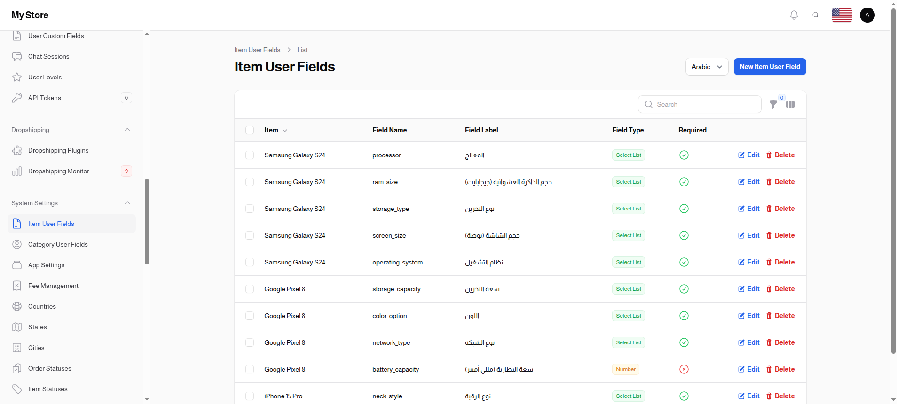Screen dimensions: 897x404
Task: Open Dropshipping Monitor page
Action: (x=71, y=171)
